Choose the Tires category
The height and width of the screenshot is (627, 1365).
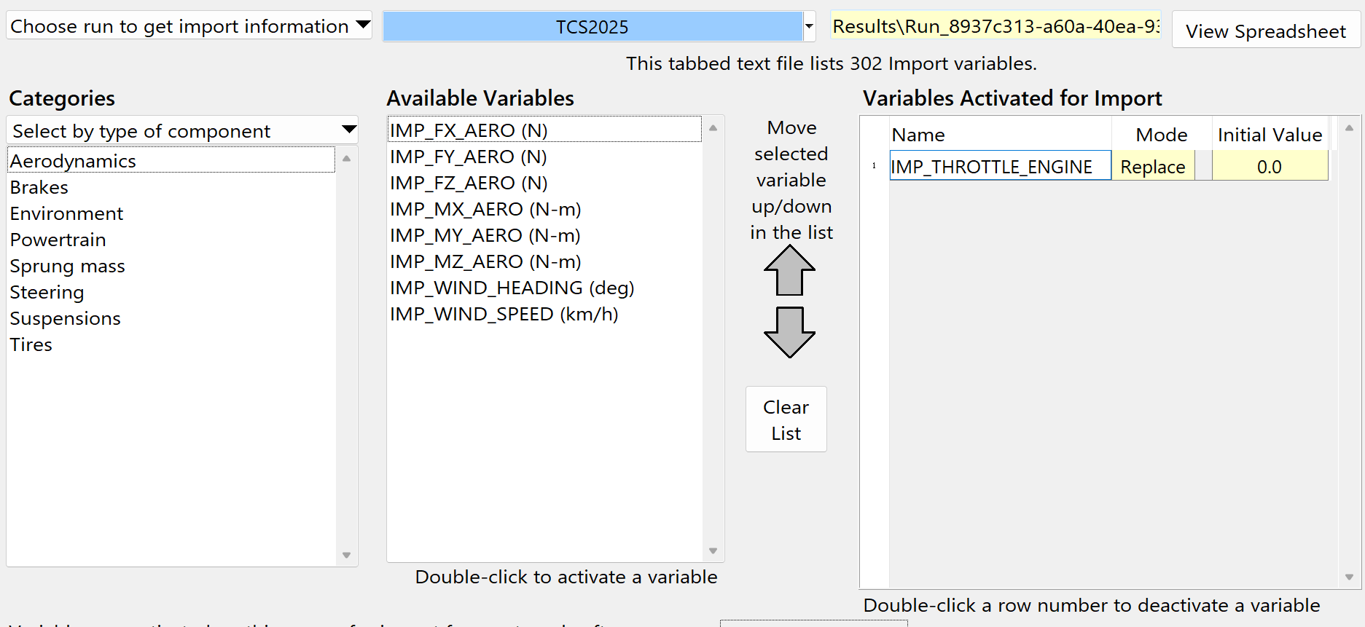click(31, 344)
